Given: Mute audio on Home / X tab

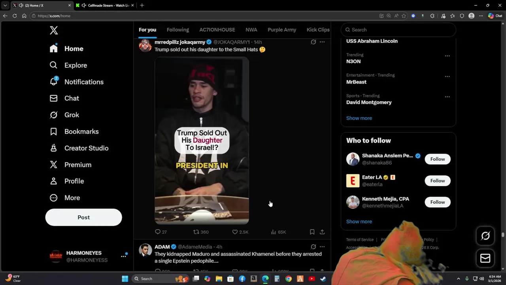Looking at the screenshot, I should (x=21, y=5).
